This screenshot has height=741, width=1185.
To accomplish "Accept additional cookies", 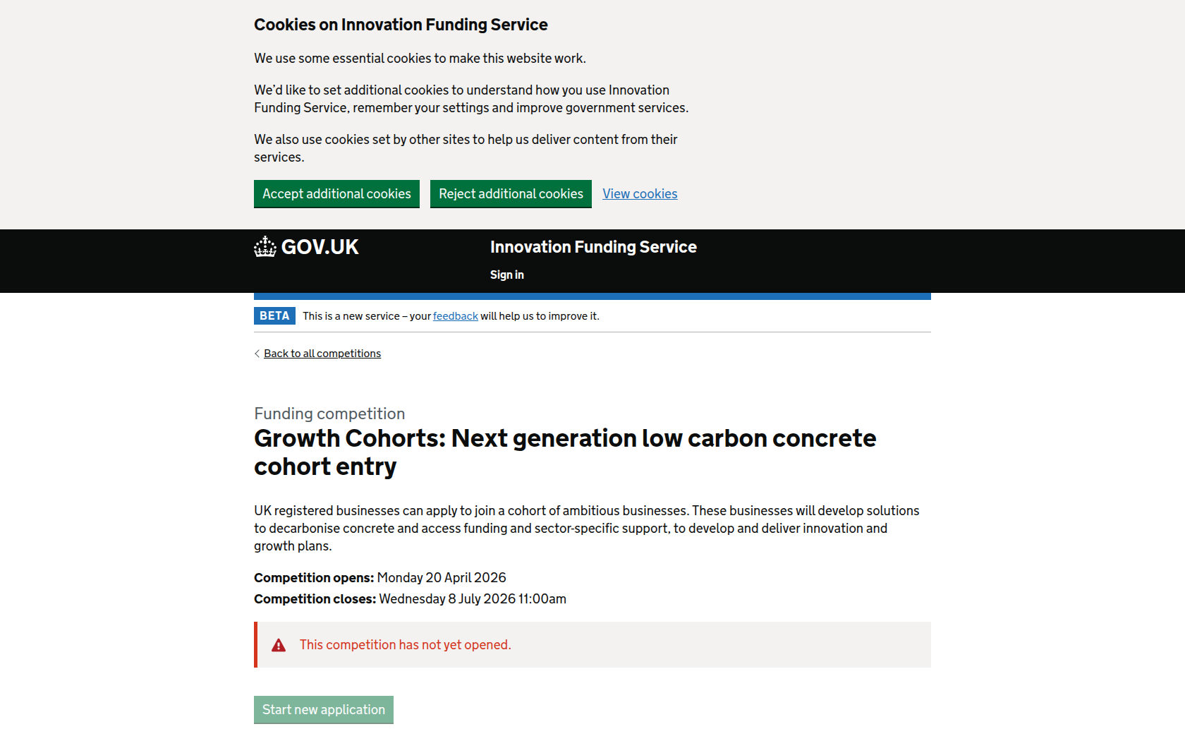I will point(336,194).
